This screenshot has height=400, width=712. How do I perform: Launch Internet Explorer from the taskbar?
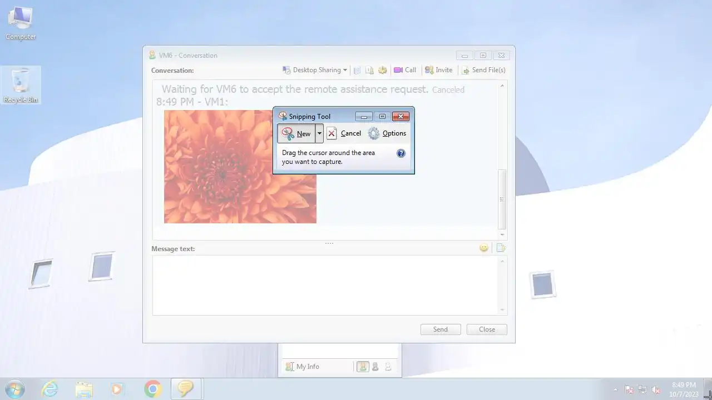click(x=50, y=389)
